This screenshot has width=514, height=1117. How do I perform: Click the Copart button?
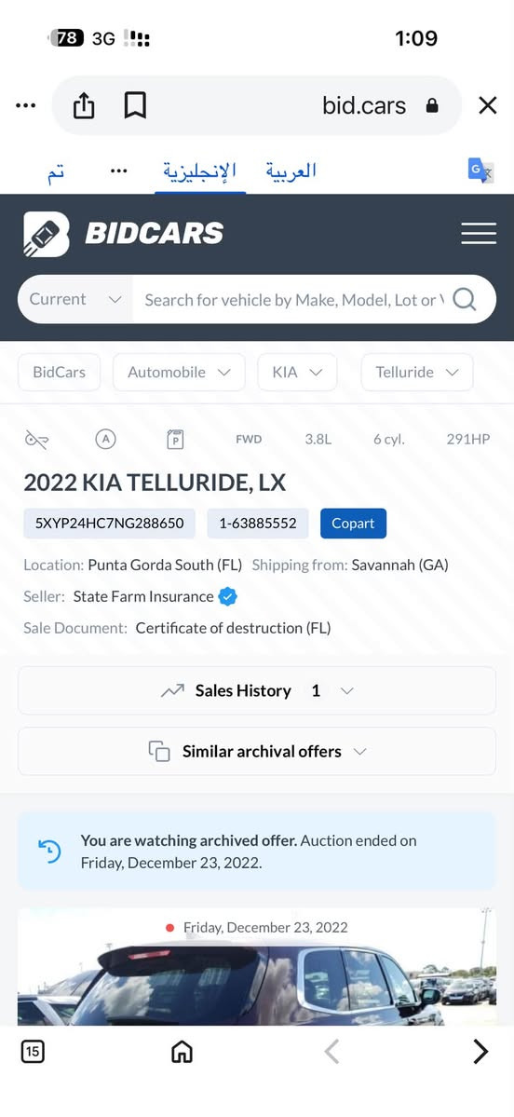click(353, 523)
